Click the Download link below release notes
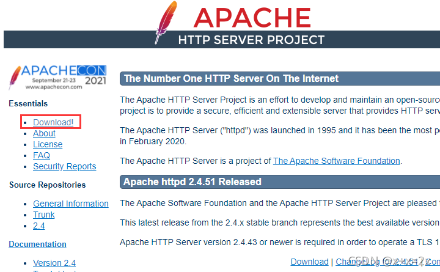The width and height of the screenshot is (440, 272). (309, 262)
